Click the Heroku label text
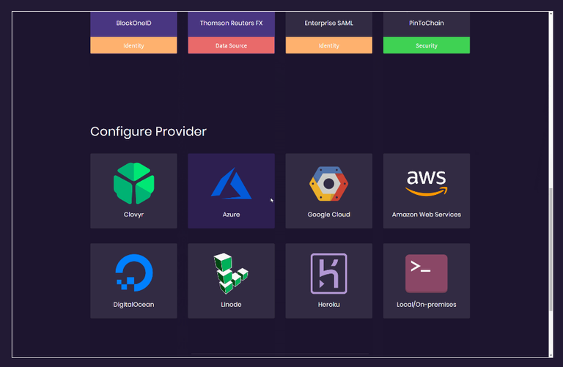563x367 pixels. (329, 305)
